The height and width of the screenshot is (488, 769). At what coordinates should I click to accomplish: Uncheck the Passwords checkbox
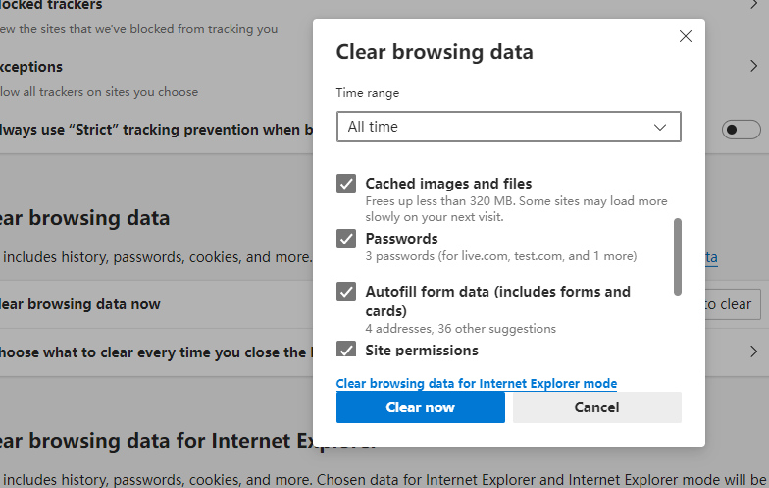(346, 239)
